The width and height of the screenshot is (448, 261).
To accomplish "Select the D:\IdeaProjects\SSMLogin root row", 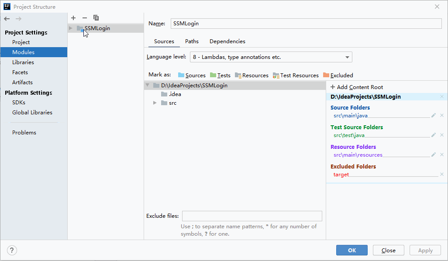I will (235, 86).
